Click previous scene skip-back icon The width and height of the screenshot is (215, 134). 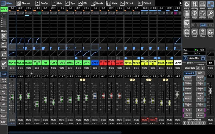[x=193, y=25]
